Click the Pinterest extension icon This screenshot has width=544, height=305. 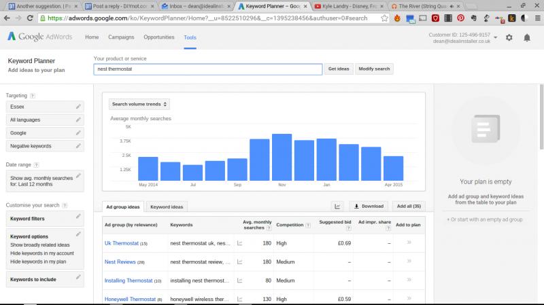point(459,18)
